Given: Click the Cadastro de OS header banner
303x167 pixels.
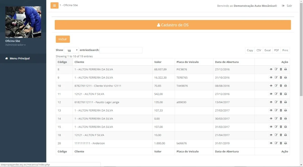Looking at the screenshot, I should [x=173, y=25].
